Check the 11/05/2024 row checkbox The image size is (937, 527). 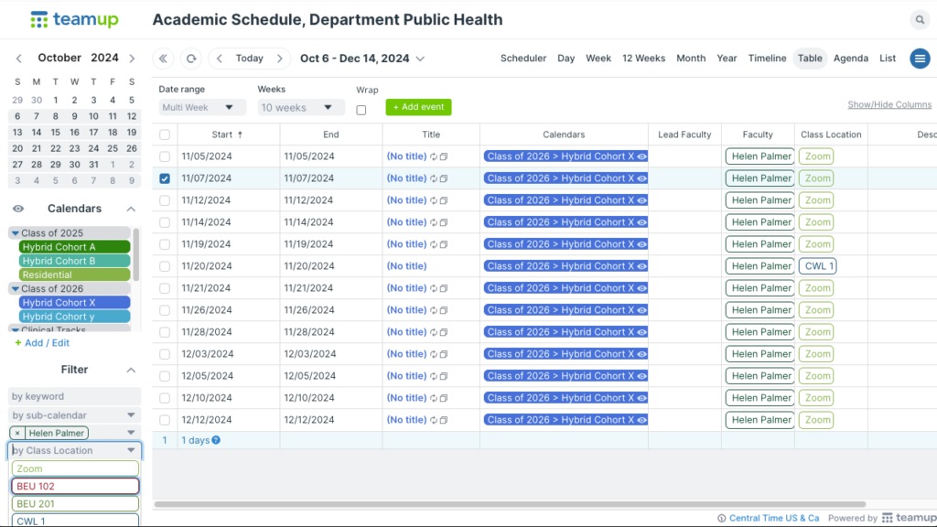point(165,156)
